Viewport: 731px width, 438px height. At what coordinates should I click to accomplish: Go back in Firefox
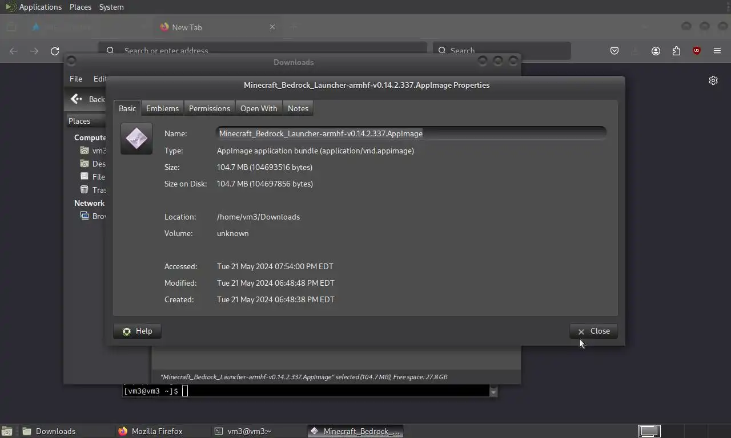(x=14, y=51)
